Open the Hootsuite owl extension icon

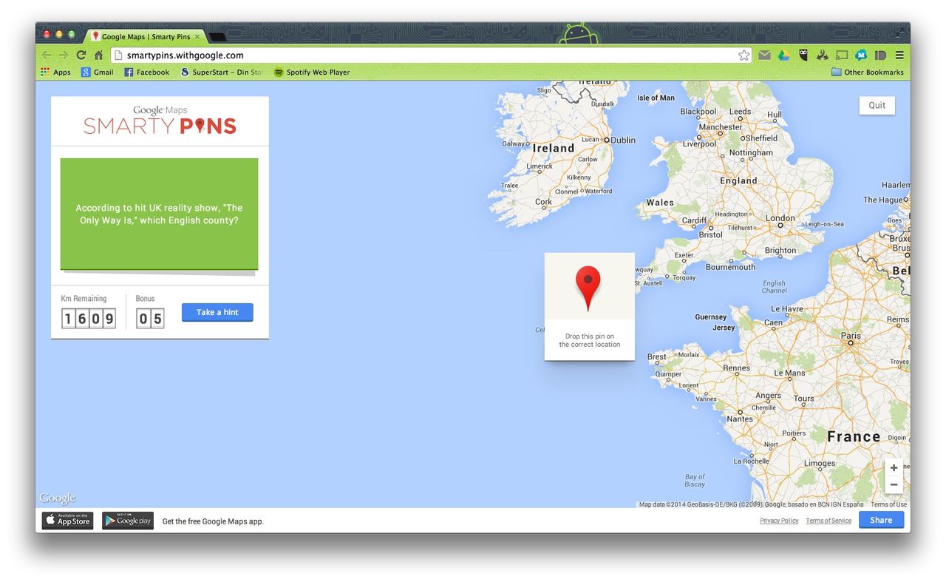pyautogui.click(x=803, y=55)
